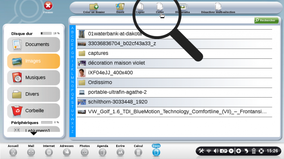Open the volume speaker control
This screenshot has height=159, width=284.
pyautogui.click(x=216, y=151)
